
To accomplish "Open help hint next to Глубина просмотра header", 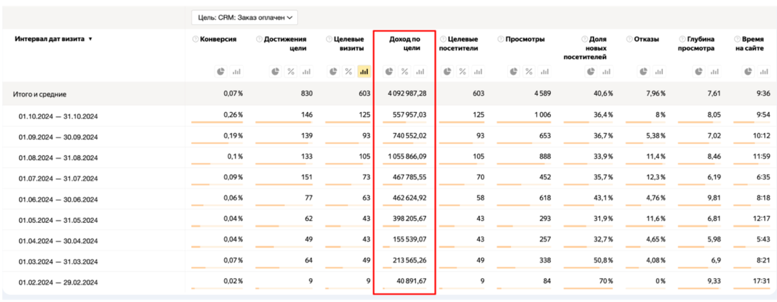I will (681, 40).
